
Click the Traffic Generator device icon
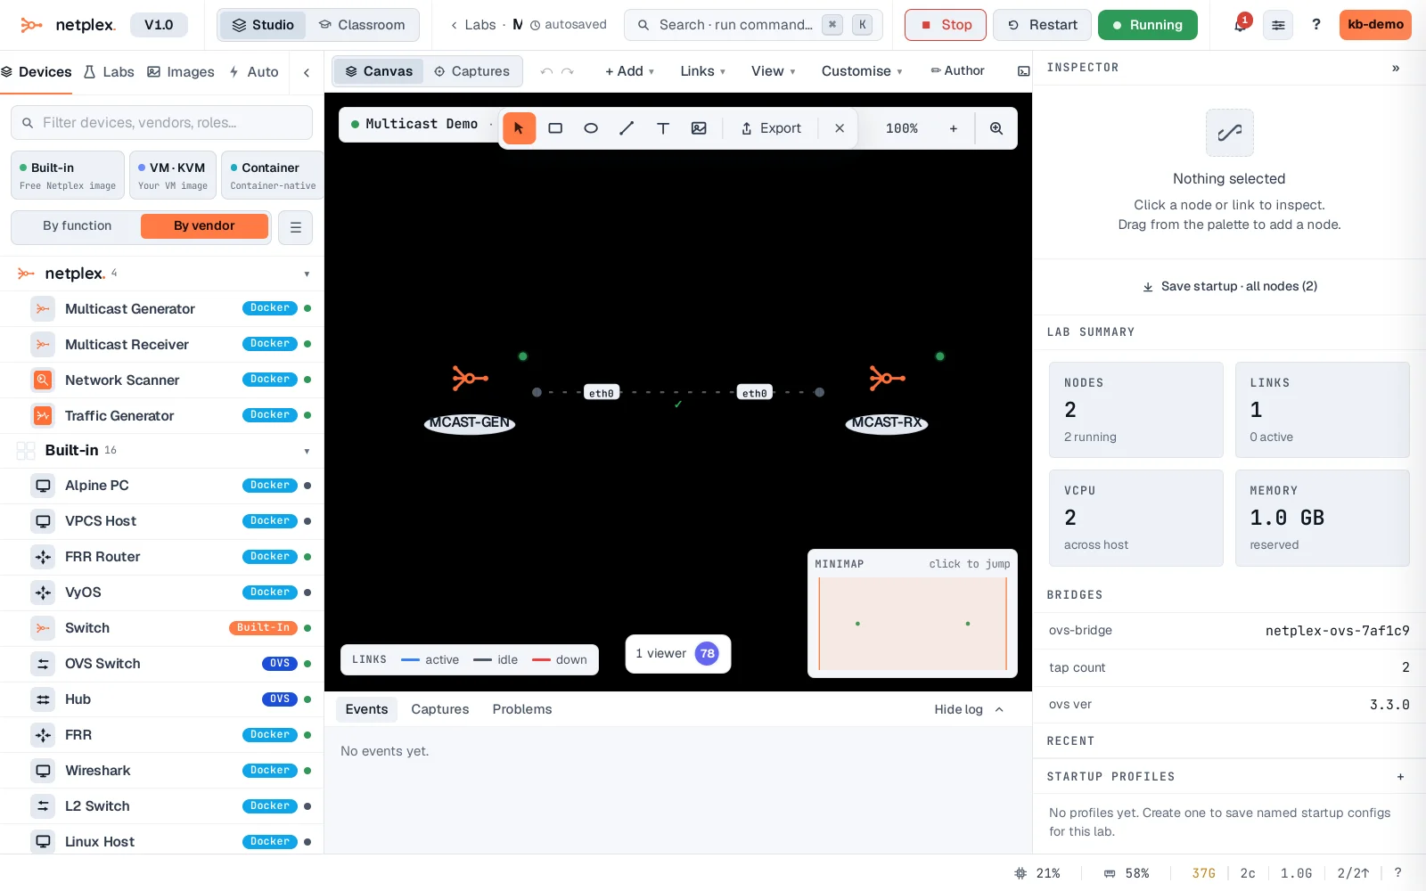[42, 415]
